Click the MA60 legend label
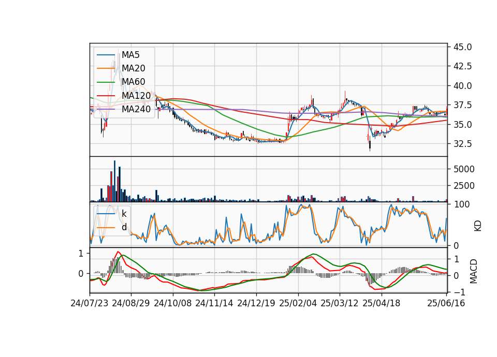 (134, 82)
